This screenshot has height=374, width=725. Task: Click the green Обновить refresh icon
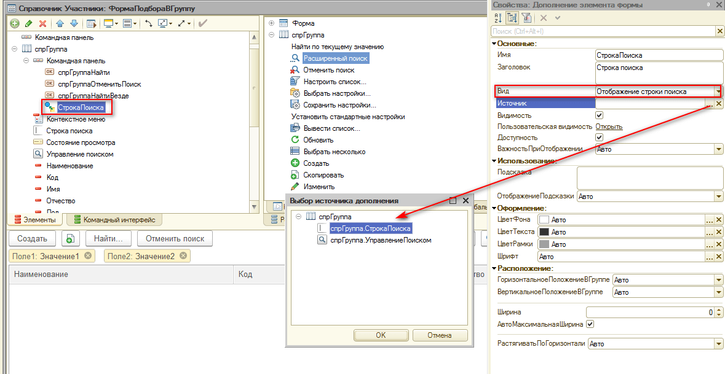click(295, 140)
